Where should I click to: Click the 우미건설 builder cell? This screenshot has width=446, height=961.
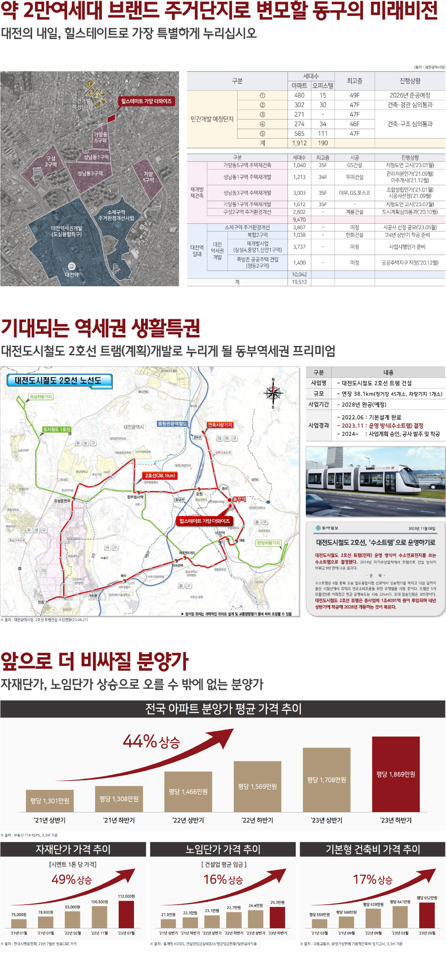(354, 177)
